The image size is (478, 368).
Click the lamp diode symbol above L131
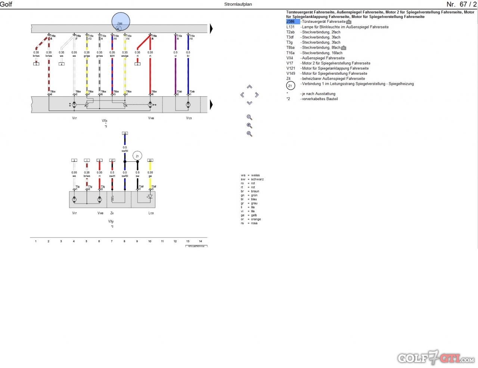point(150,197)
